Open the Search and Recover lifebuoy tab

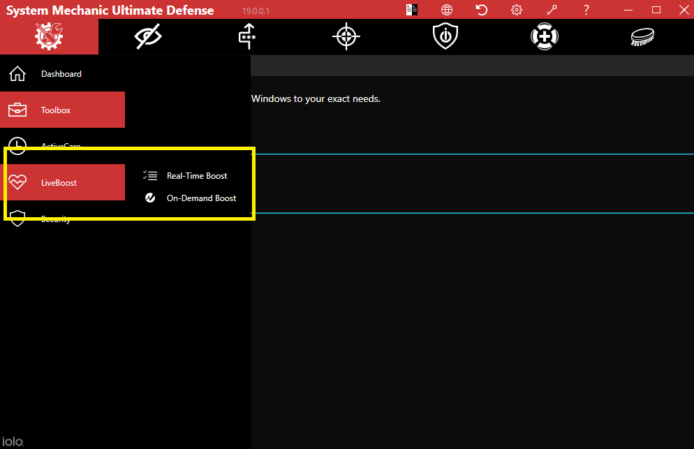(x=545, y=36)
